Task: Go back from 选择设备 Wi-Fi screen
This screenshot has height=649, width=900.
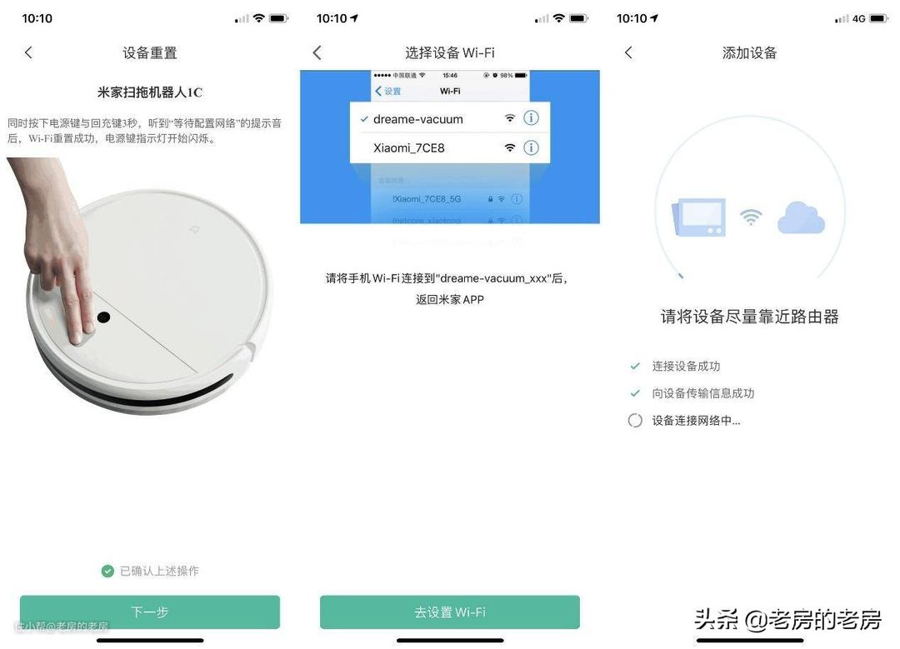Action: point(317,52)
